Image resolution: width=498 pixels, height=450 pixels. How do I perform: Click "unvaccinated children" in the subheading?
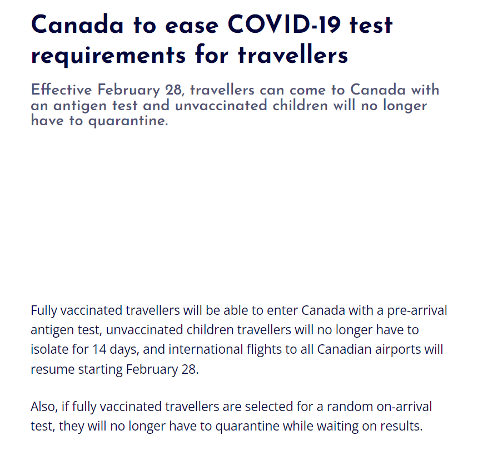(251, 106)
